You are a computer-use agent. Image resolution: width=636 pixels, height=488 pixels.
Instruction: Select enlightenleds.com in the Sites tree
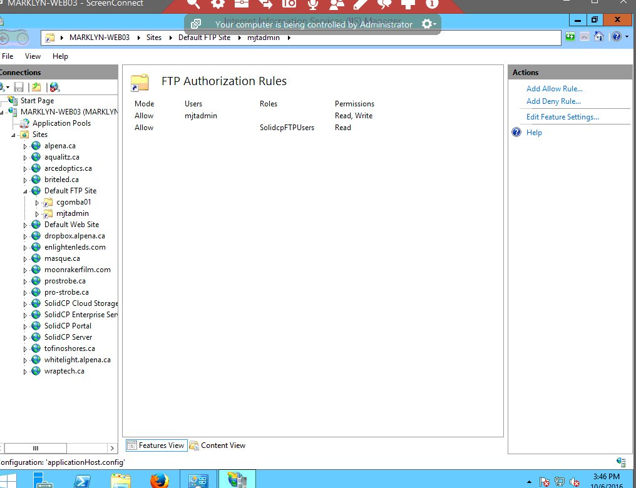click(x=74, y=247)
